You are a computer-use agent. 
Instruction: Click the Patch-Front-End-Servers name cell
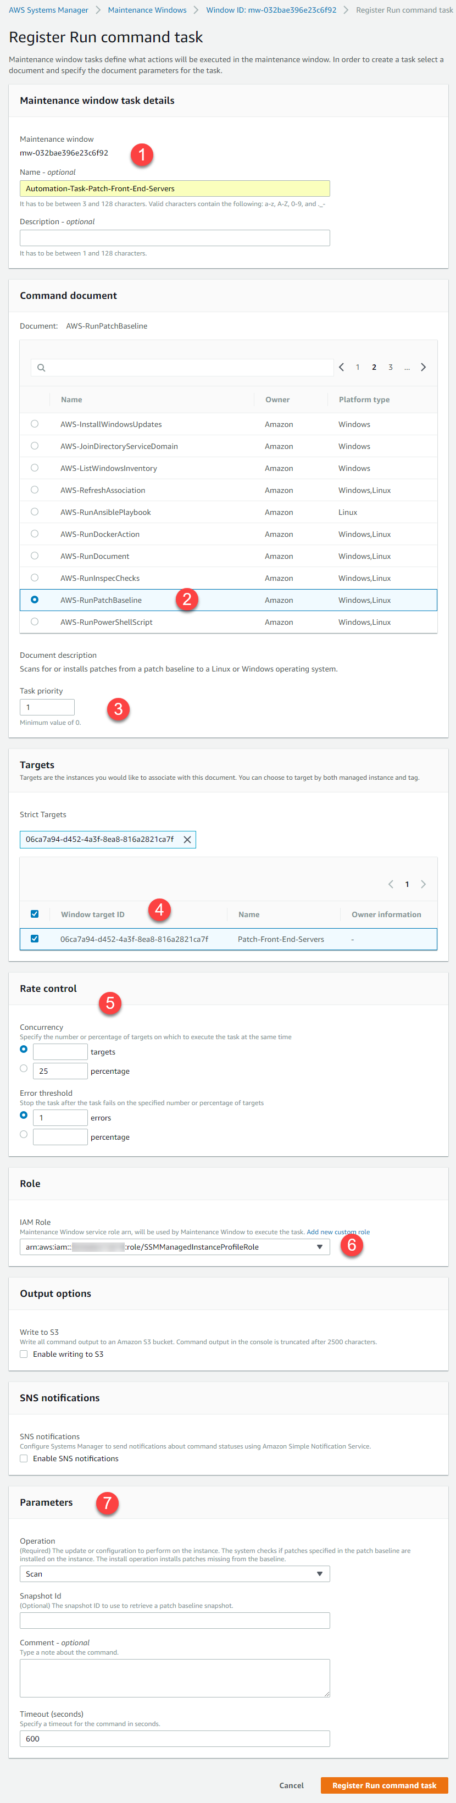tap(280, 939)
